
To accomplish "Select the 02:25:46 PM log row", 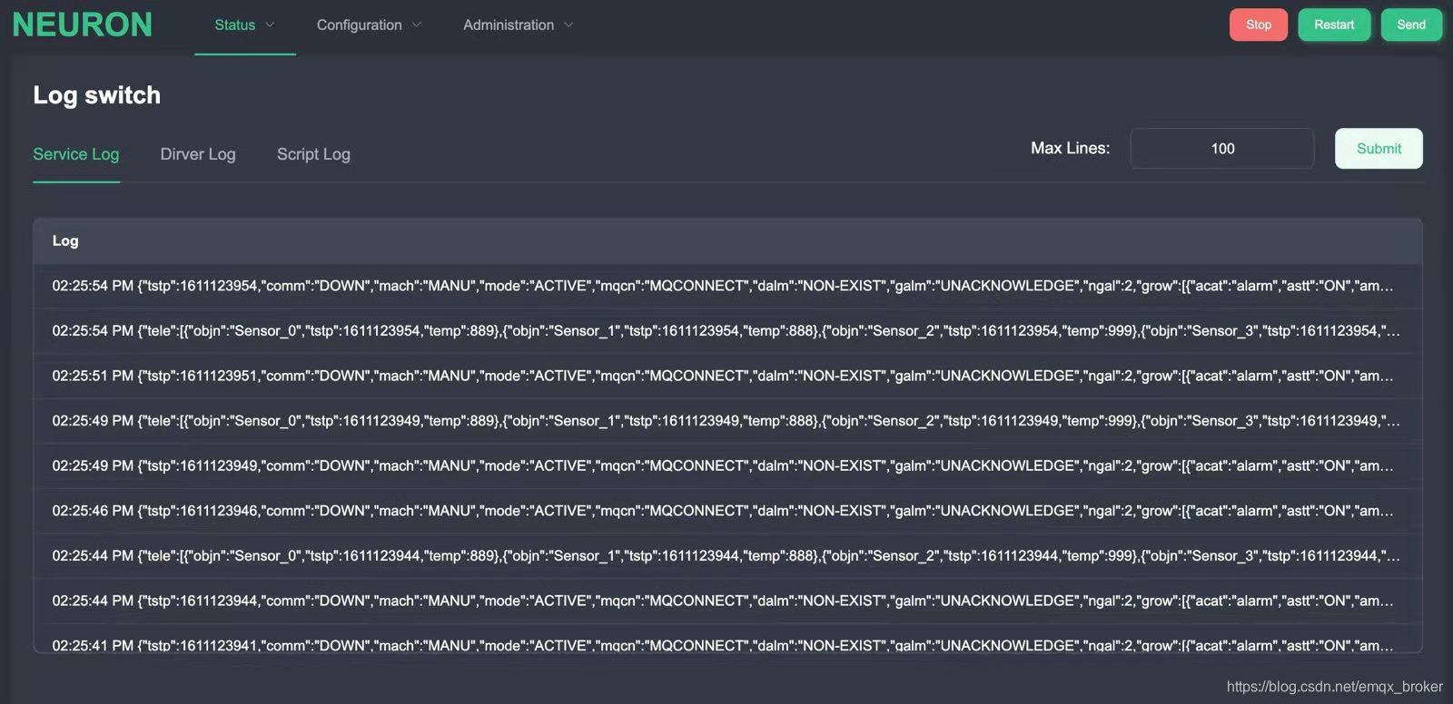I will click(727, 511).
